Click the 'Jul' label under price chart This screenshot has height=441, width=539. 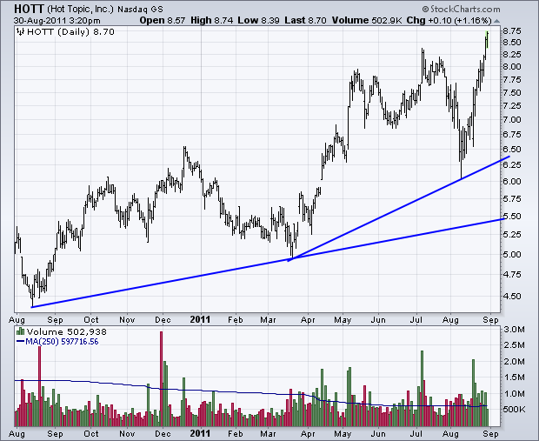click(416, 320)
